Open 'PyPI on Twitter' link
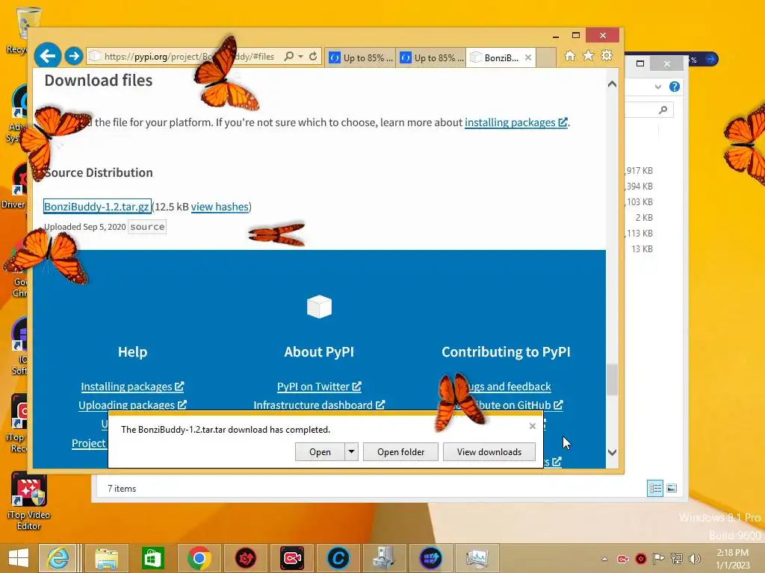Viewport: 765px width, 573px height. click(x=319, y=386)
